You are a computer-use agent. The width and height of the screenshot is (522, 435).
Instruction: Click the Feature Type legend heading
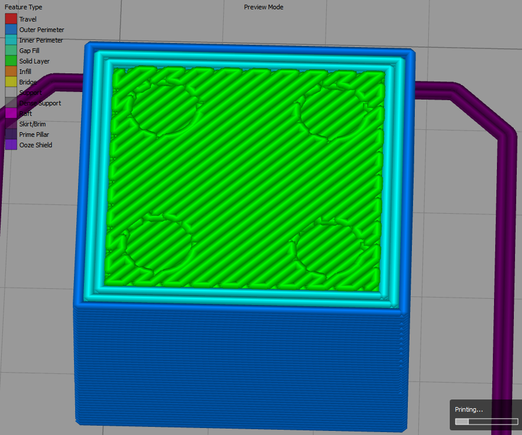23,8
